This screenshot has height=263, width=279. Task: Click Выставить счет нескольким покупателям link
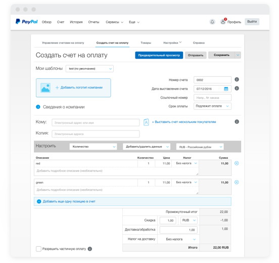point(184,122)
